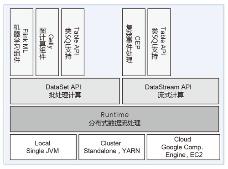Select the DataSet API batch processing block
Image resolution: width=228 pixels, height=169 pixels.
pos(65,91)
